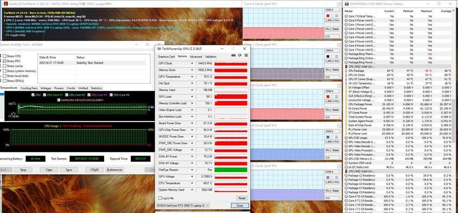Click the Reset button in Core 1 Clock panel
This screenshot has height=213, width=458.
coord(335,70)
